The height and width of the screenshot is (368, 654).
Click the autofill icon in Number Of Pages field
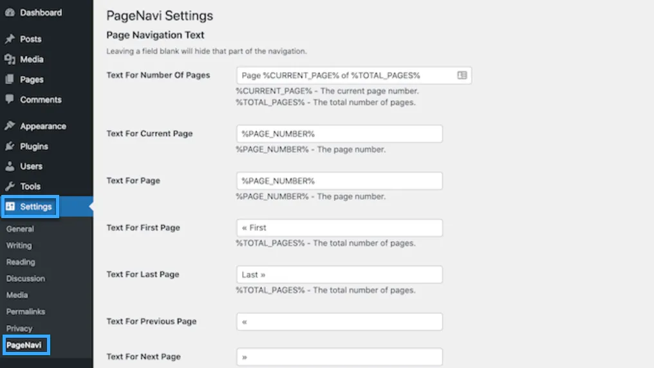(462, 75)
